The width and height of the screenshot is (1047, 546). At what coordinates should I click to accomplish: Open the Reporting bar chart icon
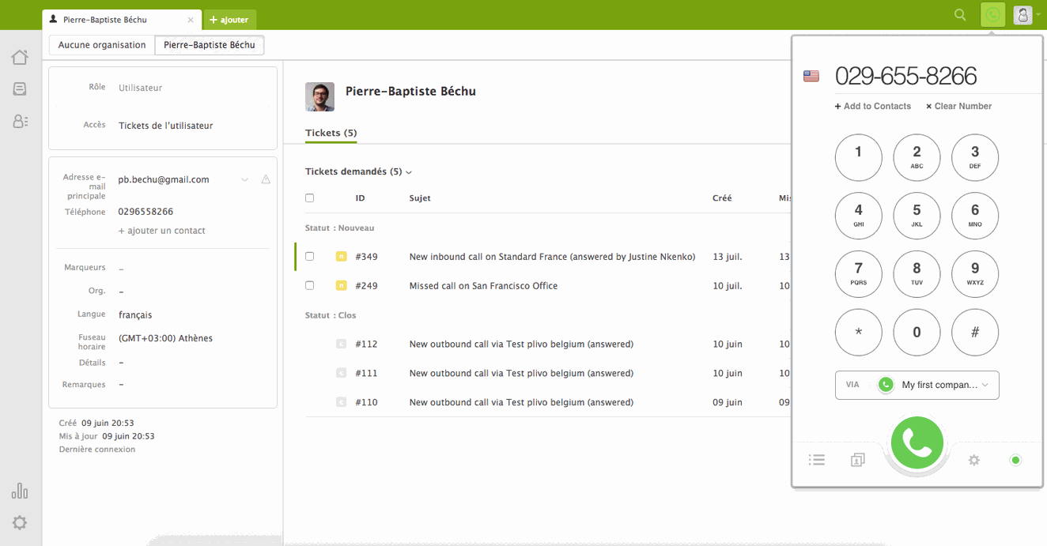tap(20, 491)
